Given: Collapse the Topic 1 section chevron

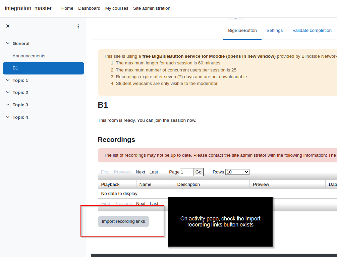Looking at the screenshot, I should point(8,80).
